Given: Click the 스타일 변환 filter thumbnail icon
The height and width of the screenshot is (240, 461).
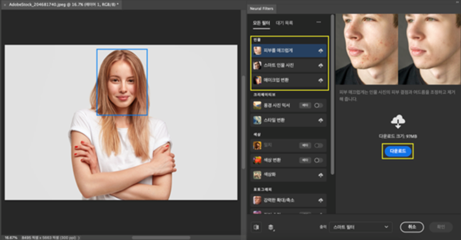Looking at the screenshot, I should point(258,120).
